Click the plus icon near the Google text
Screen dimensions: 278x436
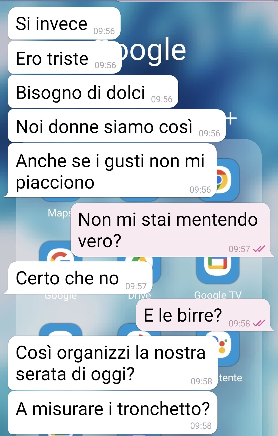click(231, 118)
